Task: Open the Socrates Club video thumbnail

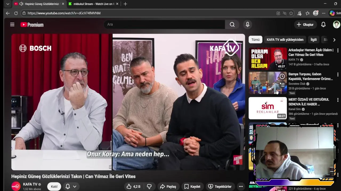Action: [268, 83]
